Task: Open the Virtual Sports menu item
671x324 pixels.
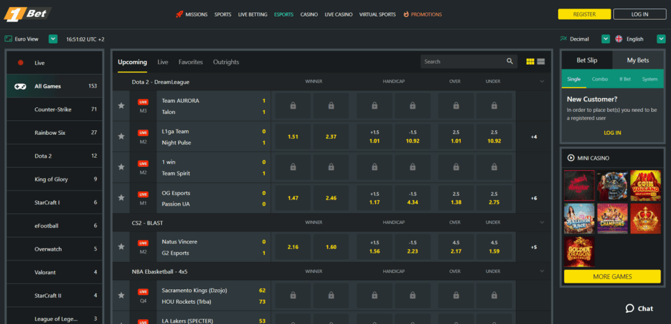Action: 377,14
